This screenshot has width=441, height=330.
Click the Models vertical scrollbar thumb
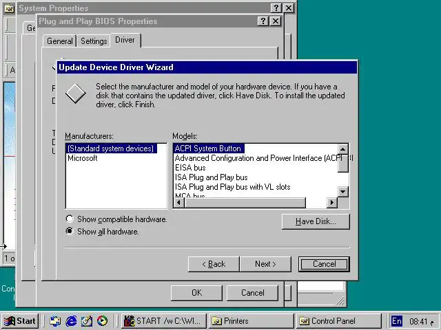click(343, 163)
